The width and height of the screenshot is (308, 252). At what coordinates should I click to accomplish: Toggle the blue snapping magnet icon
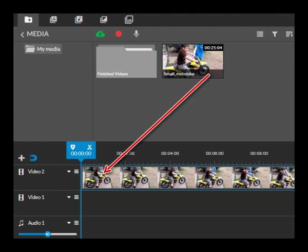33,158
